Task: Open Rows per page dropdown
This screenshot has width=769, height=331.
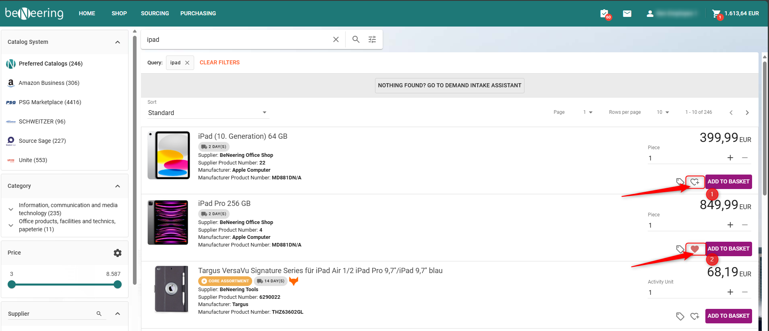Action: [663, 112]
